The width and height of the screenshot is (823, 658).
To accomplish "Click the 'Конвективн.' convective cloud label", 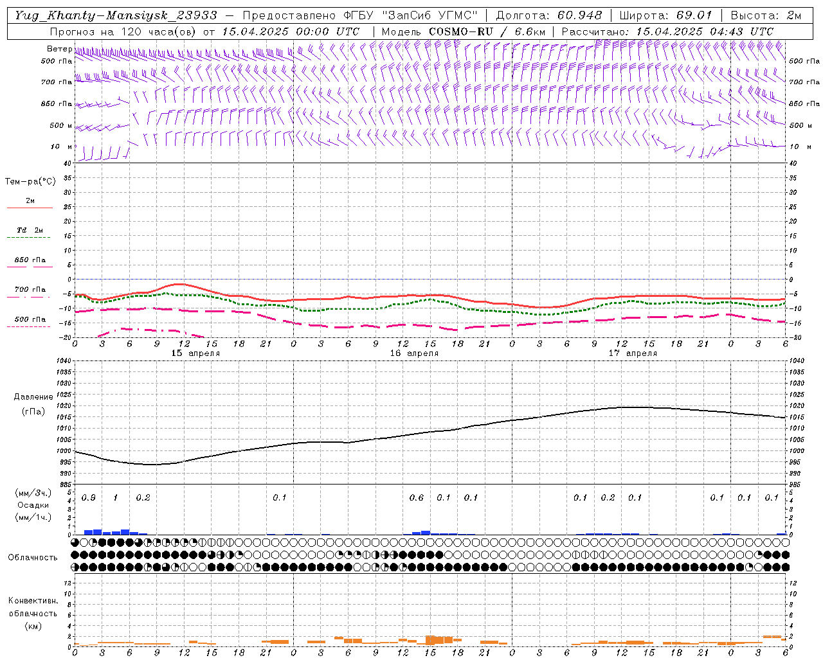I will pyautogui.click(x=33, y=601).
